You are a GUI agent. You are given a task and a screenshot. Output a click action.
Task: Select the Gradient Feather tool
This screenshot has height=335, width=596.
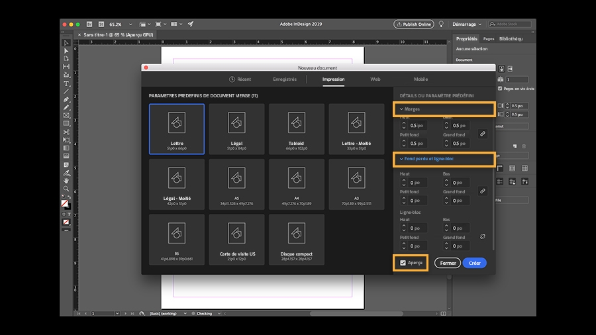[66, 156]
